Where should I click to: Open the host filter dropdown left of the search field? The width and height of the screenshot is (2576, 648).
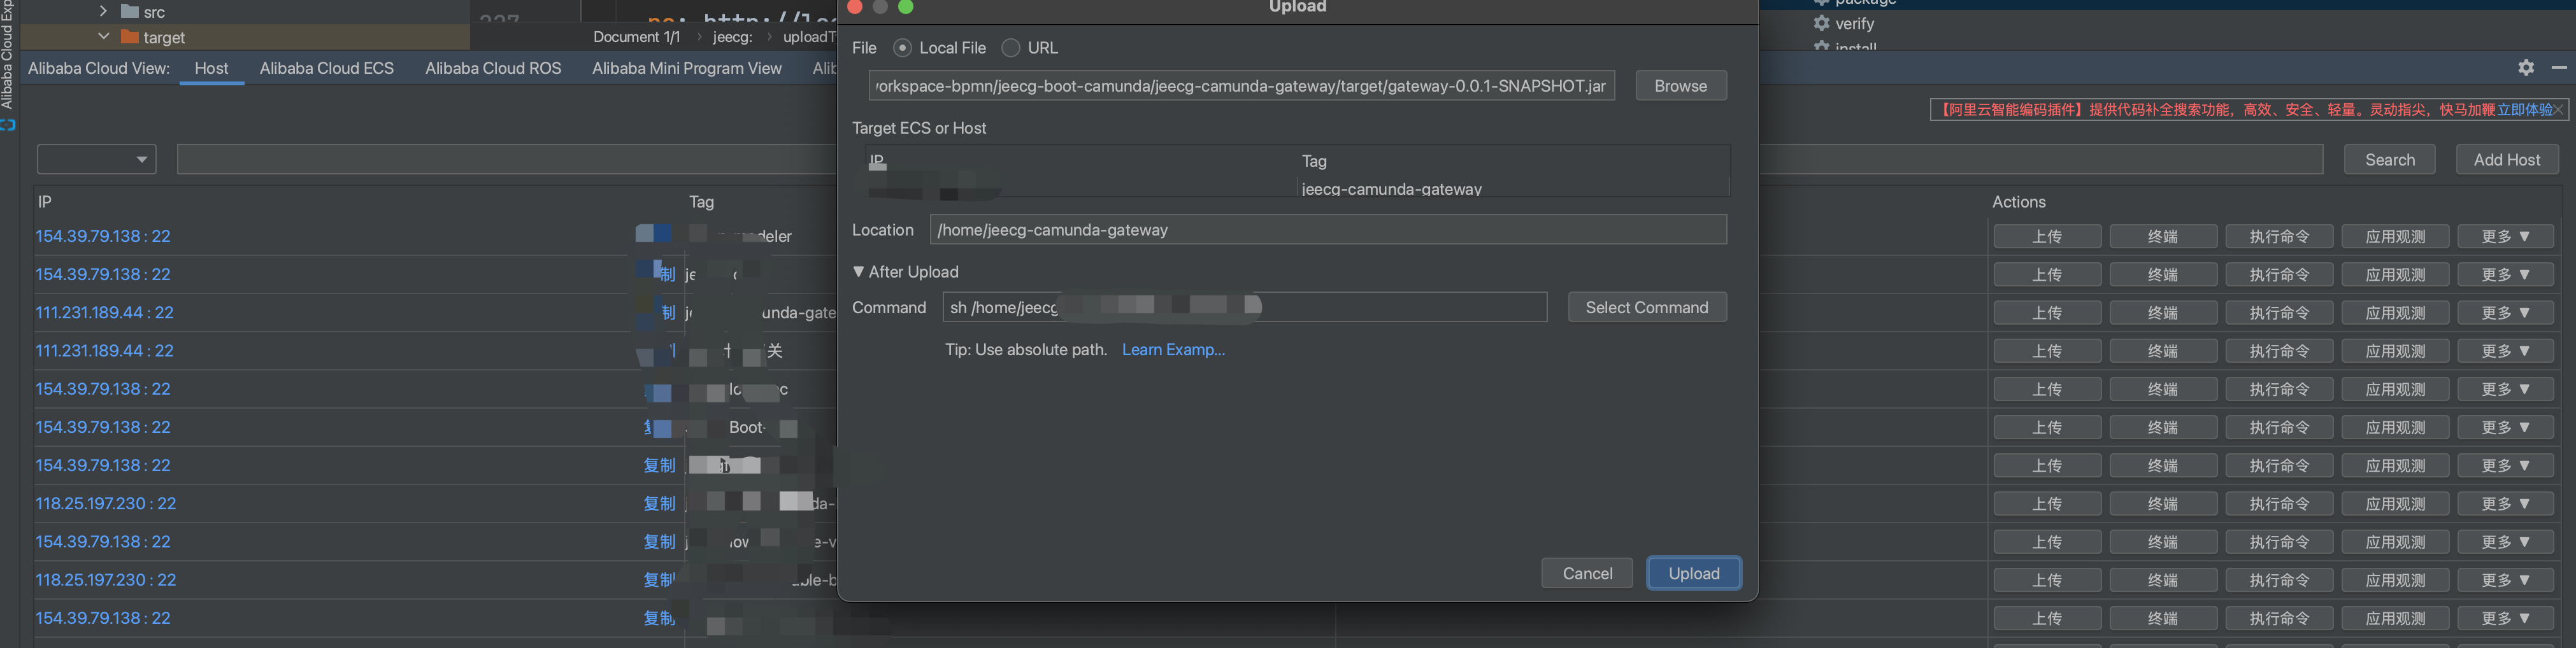[97, 159]
